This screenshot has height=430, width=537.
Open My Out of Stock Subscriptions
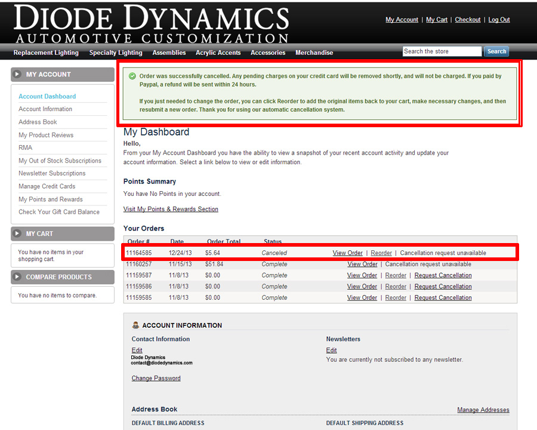pyautogui.click(x=60, y=161)
